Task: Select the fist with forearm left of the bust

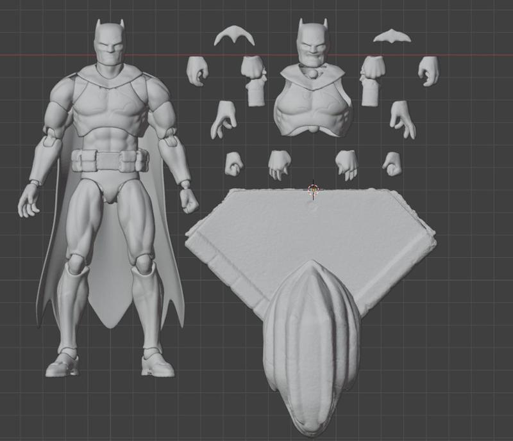Action: [x=254, y=80]
